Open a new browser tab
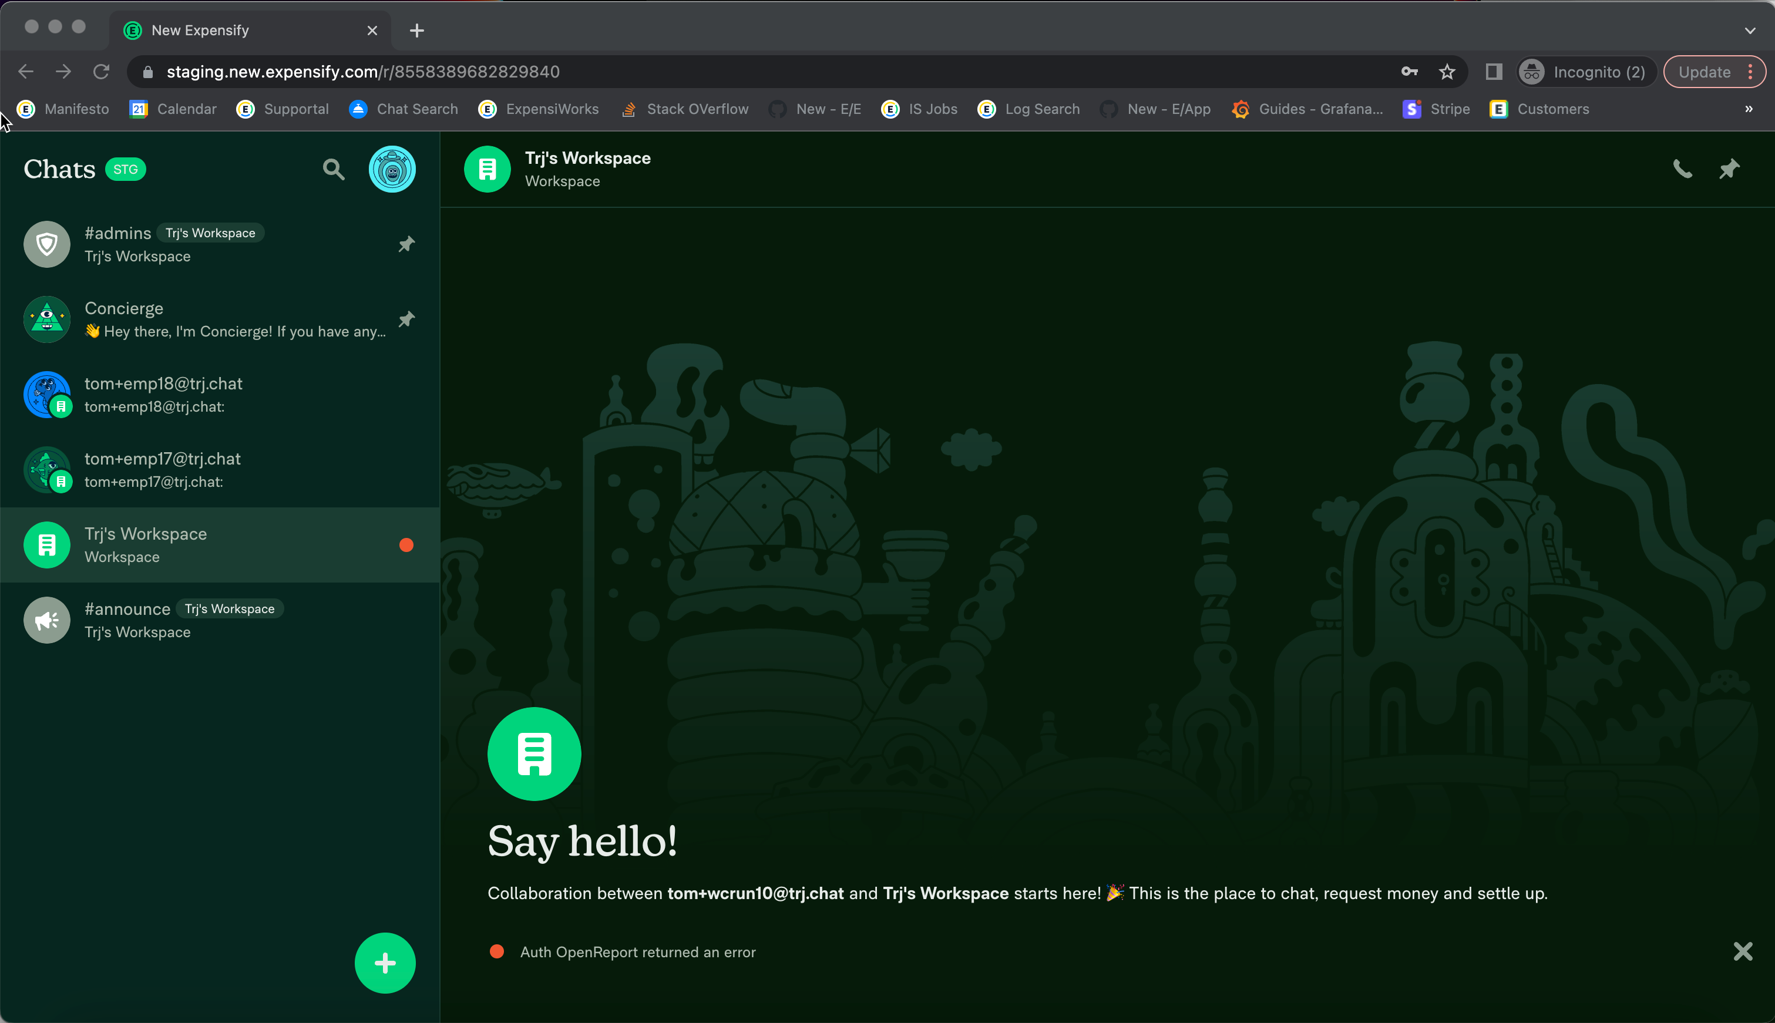The height and width of the screenshot is (1023, 1775). click(x=416, y=30)
